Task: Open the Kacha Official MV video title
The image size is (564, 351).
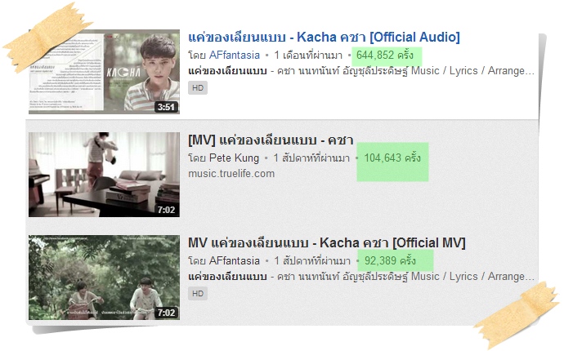Action: click(x=327, y=243)
